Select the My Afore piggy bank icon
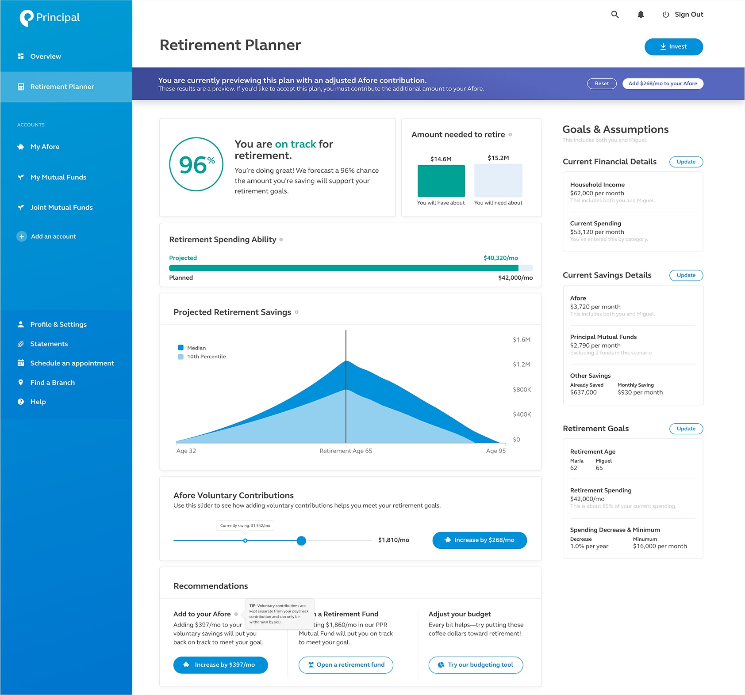 tap(20, 146)
